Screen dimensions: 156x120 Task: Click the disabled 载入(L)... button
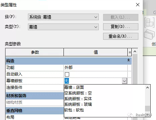point(121,17)
